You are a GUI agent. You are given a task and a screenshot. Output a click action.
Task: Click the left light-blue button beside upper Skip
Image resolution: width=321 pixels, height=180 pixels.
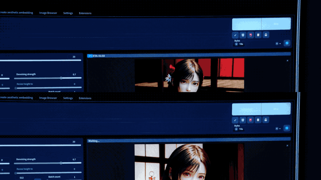tap(247, 24)
